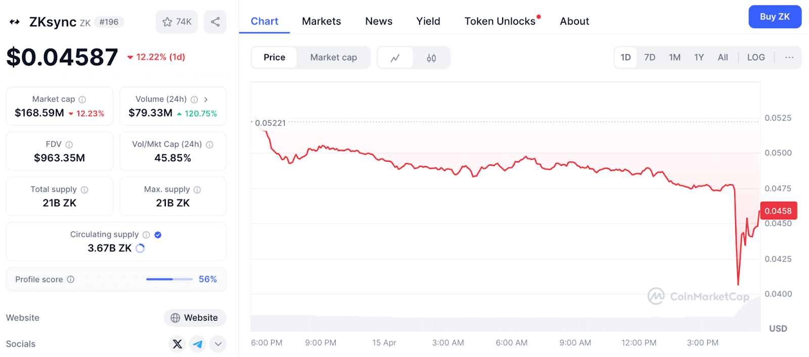This screenshot has width=809, height=357.
Task: Toggle chart to Market cap
Action: [333, 58]
